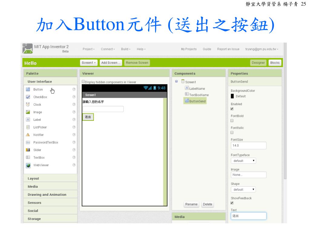The width and height of the screenshot is (310, 232).
Task: Expand the Drawing and Animation section
Action: pos(51,195)
